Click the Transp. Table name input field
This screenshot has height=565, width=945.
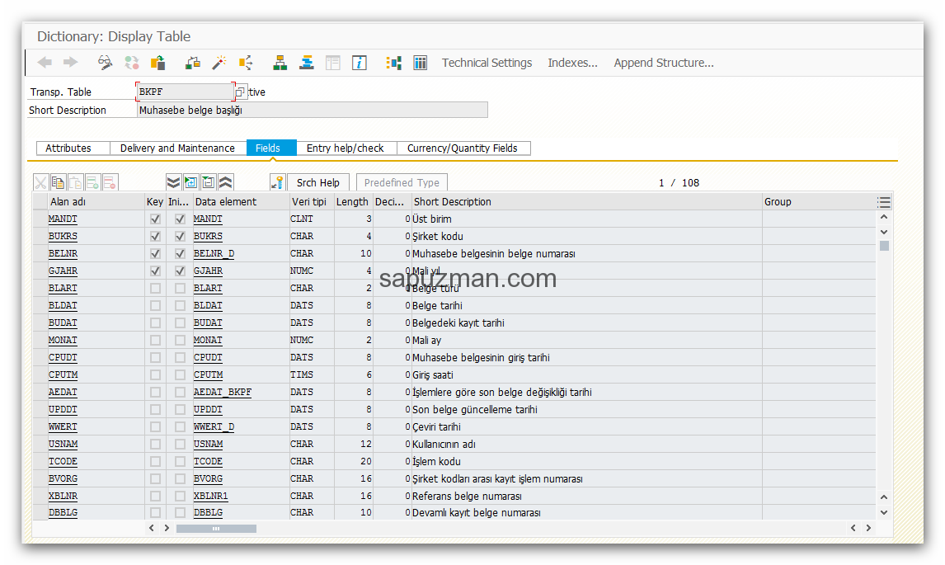click(185, 92)
